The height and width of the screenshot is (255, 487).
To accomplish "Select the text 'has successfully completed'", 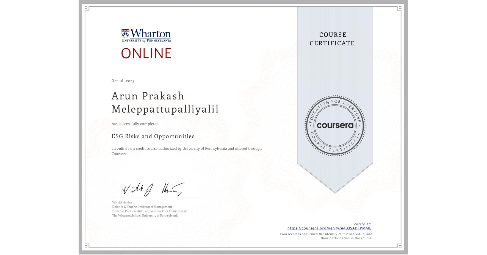I will coord(135,124).
